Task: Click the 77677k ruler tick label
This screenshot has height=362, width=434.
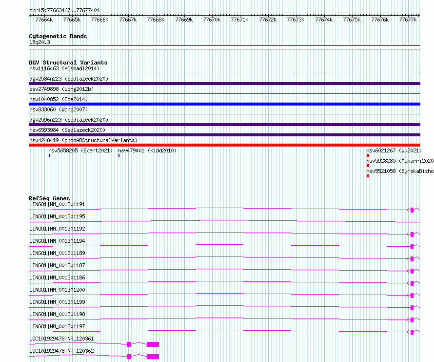Action: 408,20
